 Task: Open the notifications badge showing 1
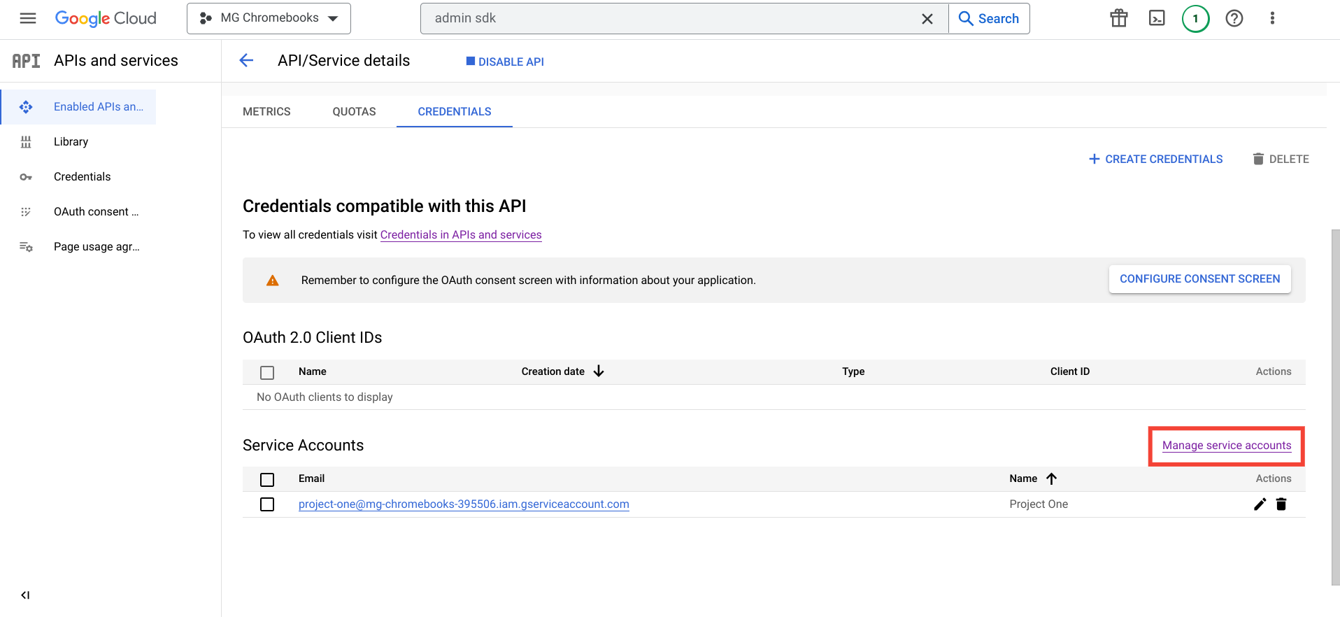click(x=1196, y=19)
